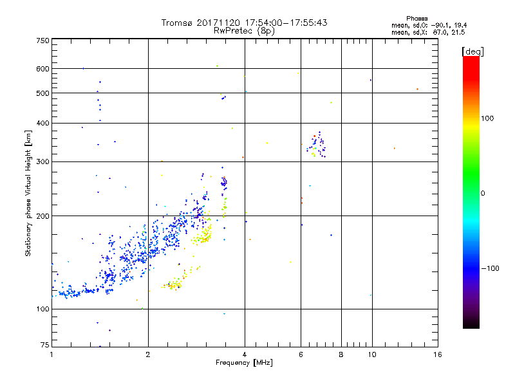Image resolution: width=515 pixels, height=386 pixels.
Task: Click the '16' x-axis tick label
Action: coord(438,354)
